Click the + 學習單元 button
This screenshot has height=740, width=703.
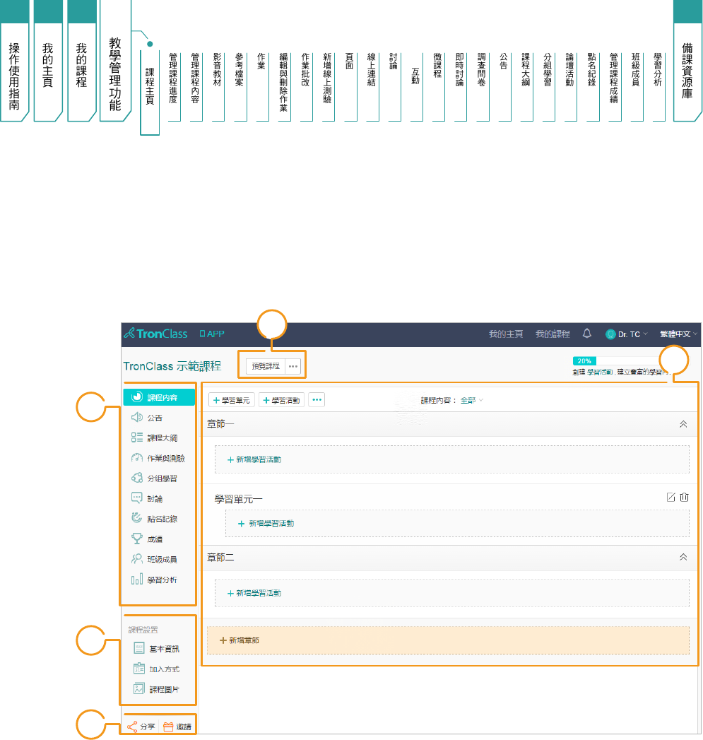(x=232, y=400)
